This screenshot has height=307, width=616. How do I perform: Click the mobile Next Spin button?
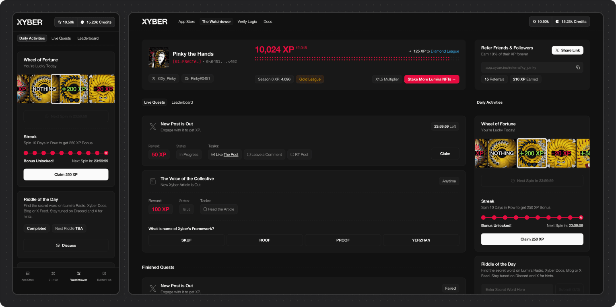point(66,116)
